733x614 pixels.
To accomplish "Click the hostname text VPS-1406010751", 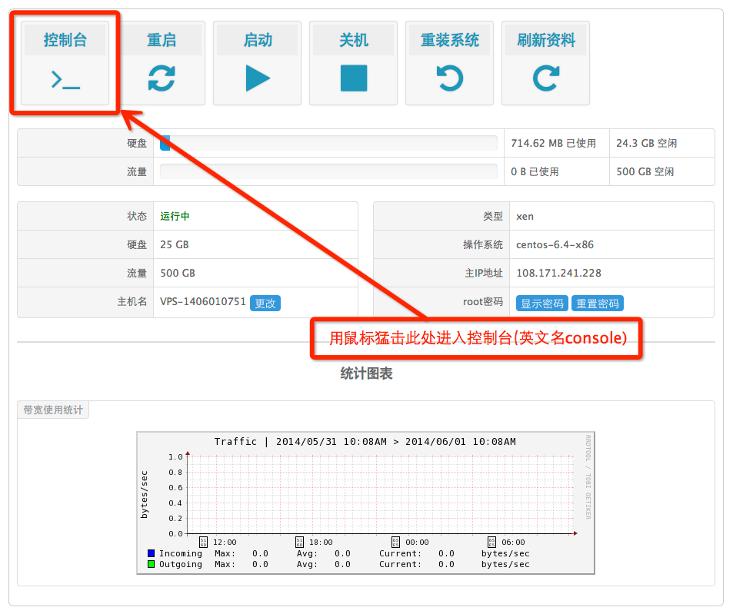I will coord(203,302).
